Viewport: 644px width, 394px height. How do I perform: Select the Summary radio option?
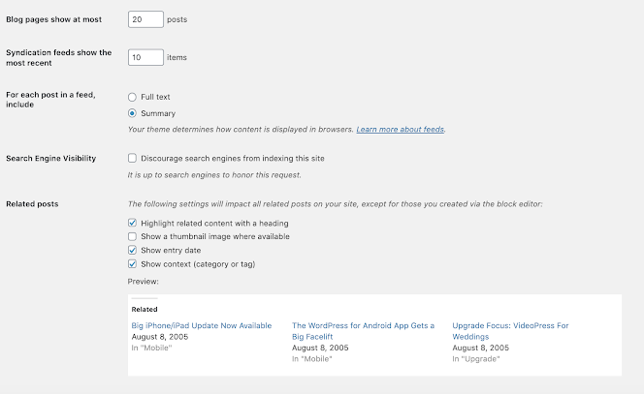point(132,113)
